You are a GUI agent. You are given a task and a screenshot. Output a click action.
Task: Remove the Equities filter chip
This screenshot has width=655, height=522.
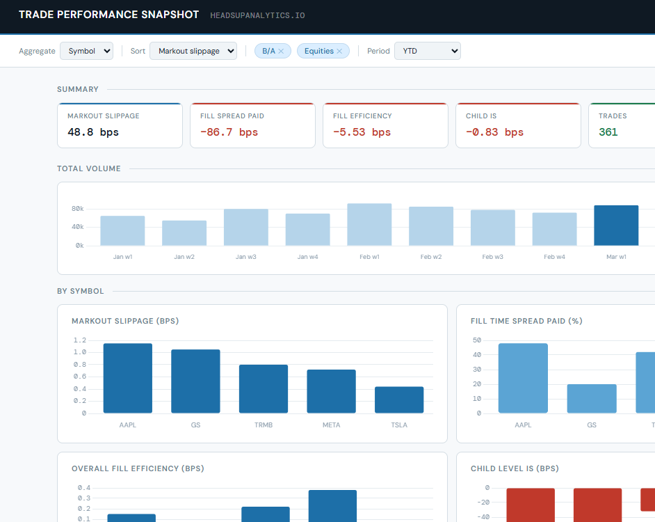[339, 51]
